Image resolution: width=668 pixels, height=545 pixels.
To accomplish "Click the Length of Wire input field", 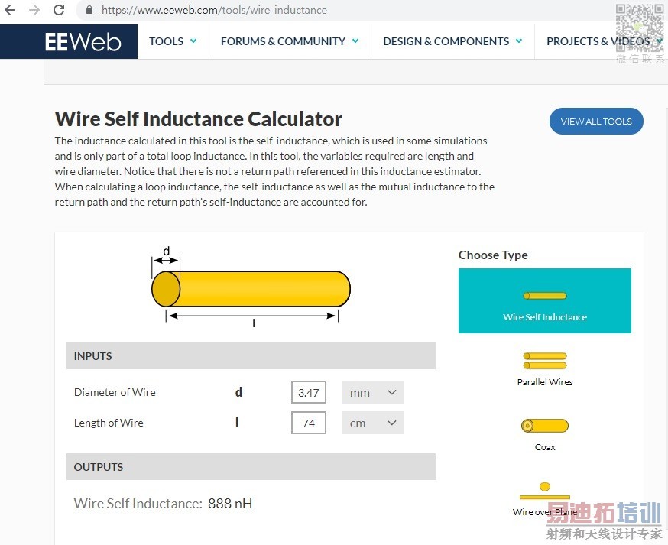I will tap(309, 423).
